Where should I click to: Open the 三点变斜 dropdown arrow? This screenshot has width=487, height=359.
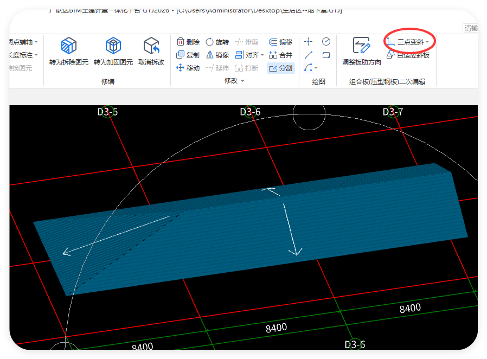(427, 42)
